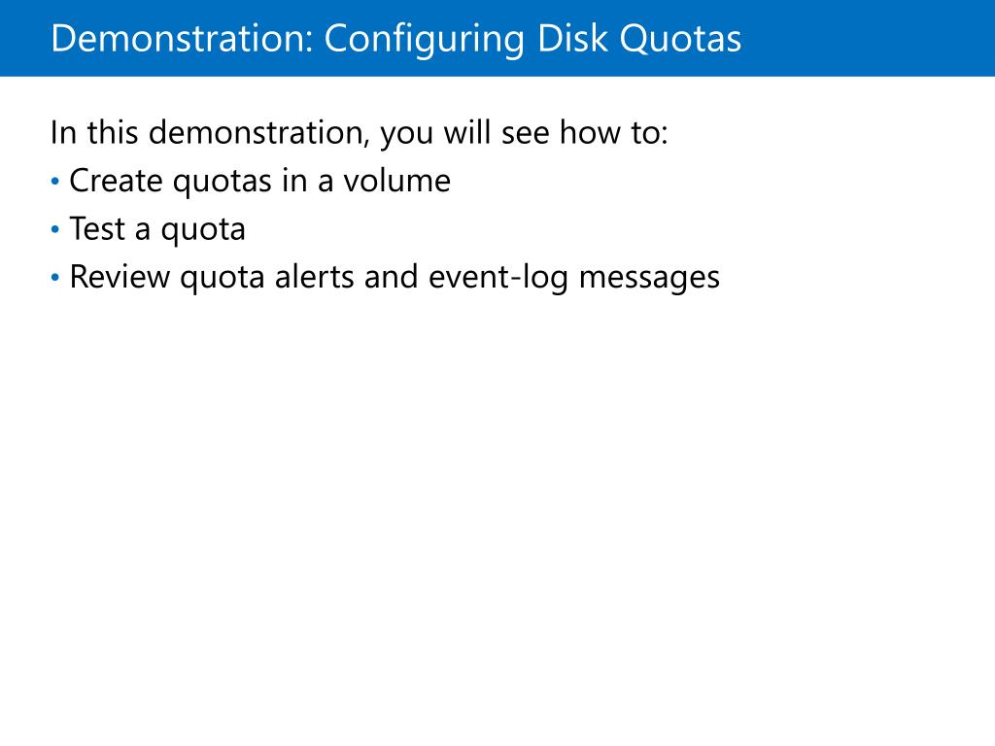Select the word 'Test' in the second bullet
995x746 pixels.
point(97,228)
